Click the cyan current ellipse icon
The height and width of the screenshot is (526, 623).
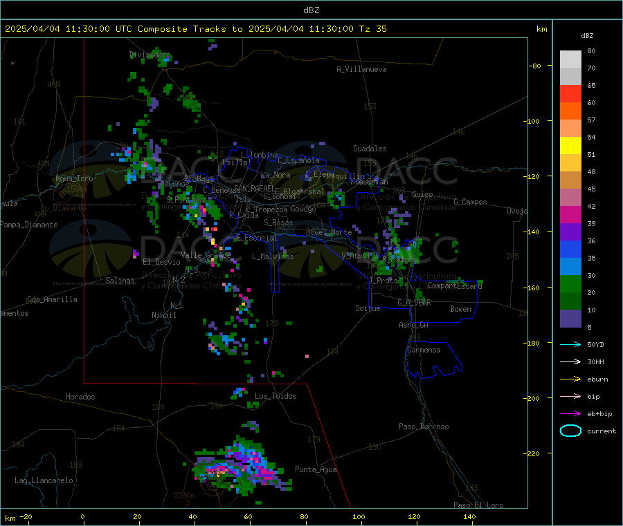click(x=570, y=431)
